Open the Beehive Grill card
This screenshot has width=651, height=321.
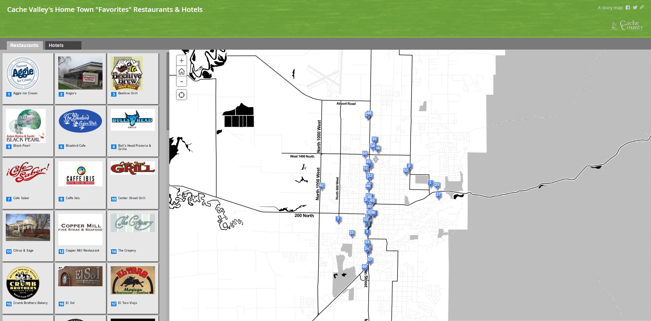(133, 79)
